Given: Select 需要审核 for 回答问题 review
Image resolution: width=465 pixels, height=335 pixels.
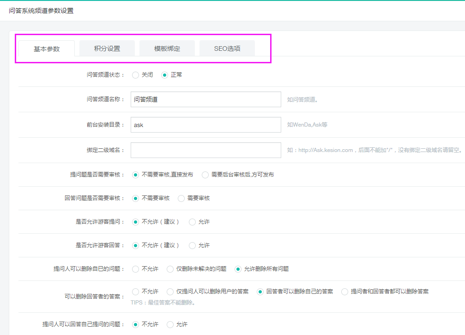Looking at the screenshot, I should click(x=181, y=198).
